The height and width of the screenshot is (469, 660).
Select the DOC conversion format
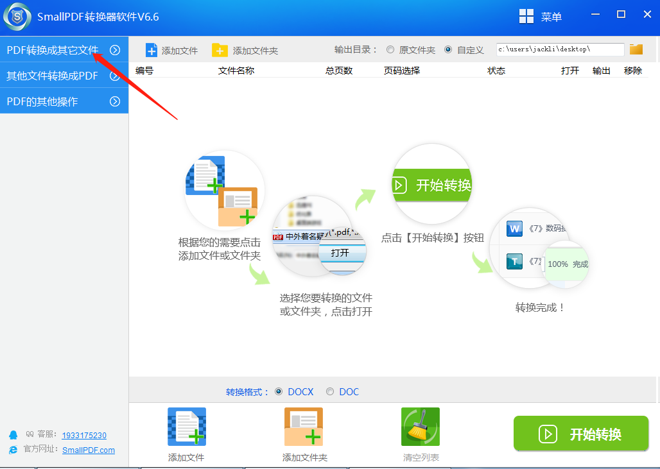(x=330, y=391)
